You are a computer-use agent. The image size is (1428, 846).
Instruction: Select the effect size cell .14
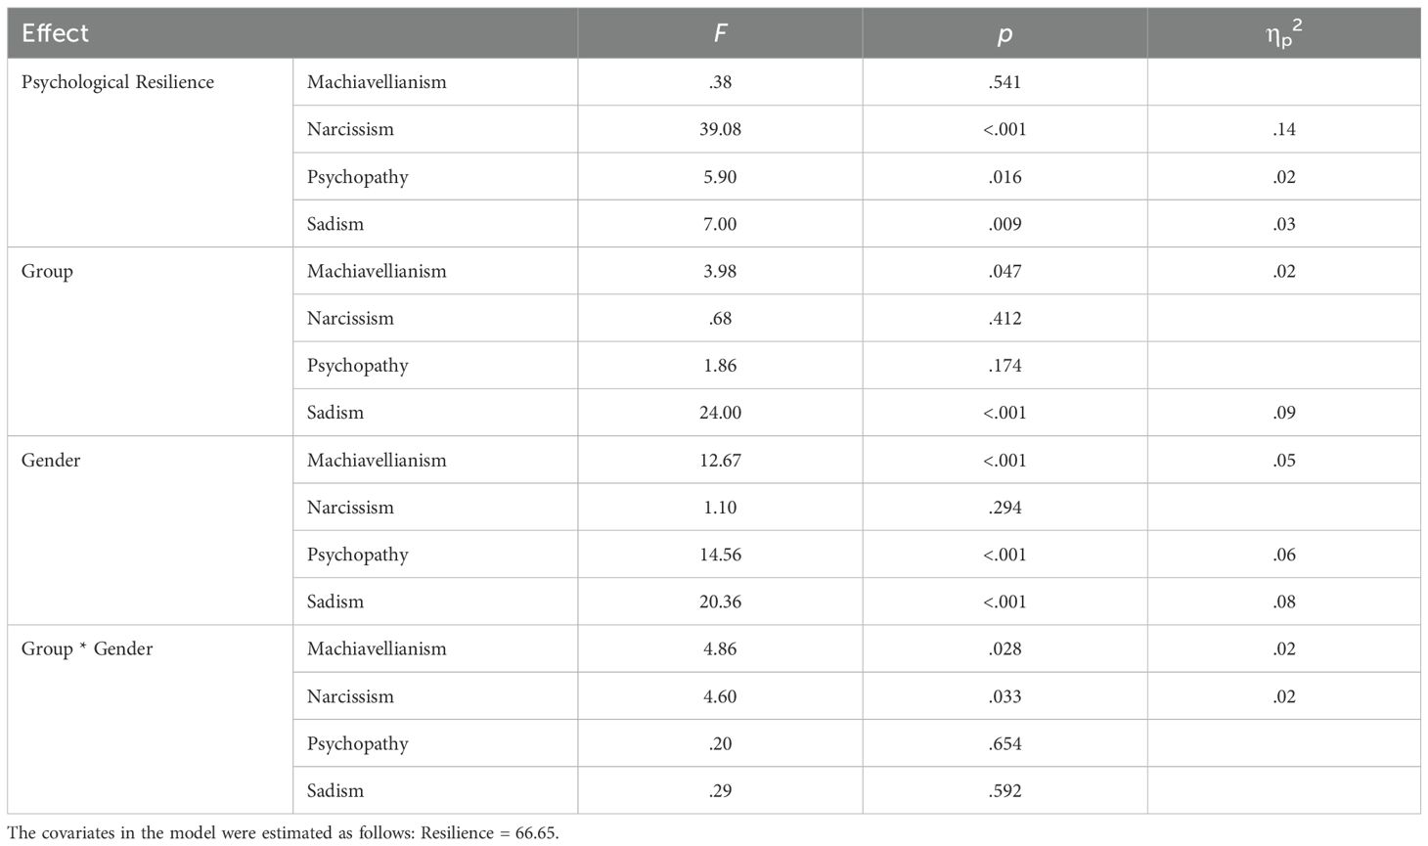(1283, 129)
